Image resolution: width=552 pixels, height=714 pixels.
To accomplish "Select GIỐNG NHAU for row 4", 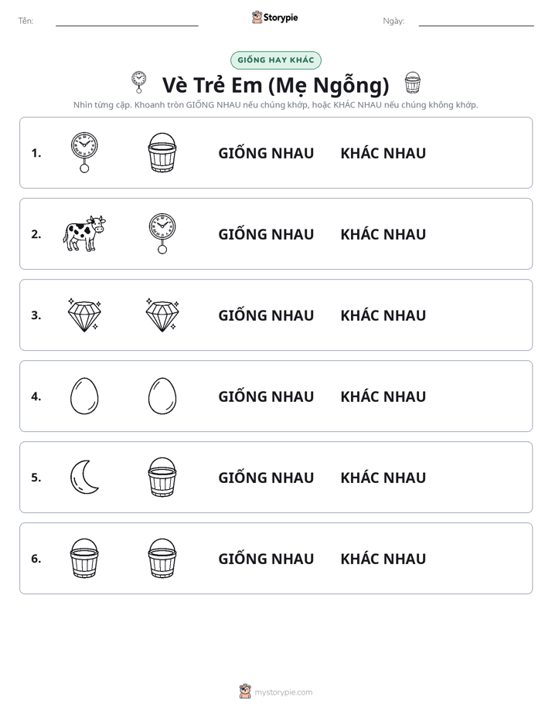I will 266,396.
